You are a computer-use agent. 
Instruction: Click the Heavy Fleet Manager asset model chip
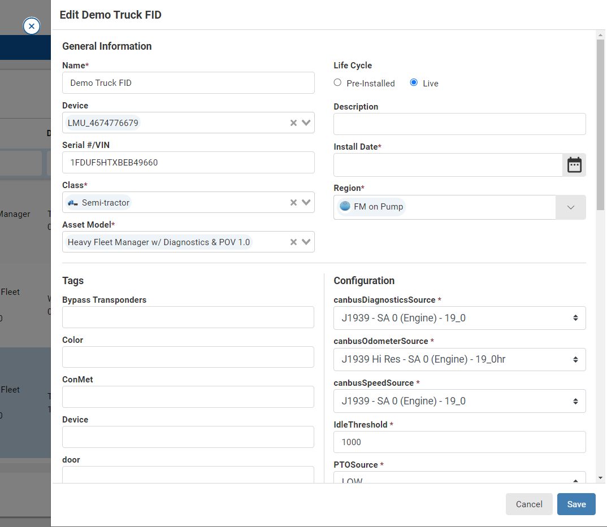[159, 242]
